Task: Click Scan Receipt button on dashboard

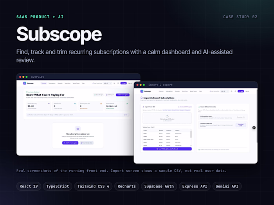Action: tap(99, 95)
